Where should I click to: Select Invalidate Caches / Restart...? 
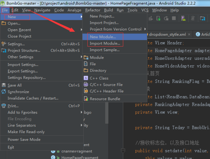tap(42, 98)
